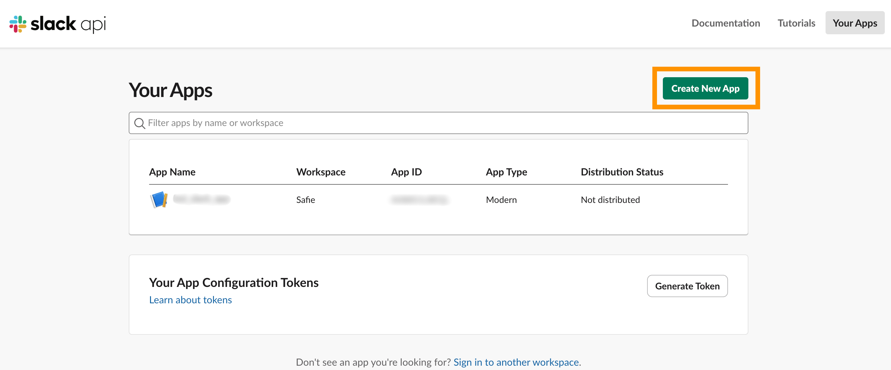The image size is (891, 370).
Task: Follow Sign in to another workspace link
Action: 516,362
